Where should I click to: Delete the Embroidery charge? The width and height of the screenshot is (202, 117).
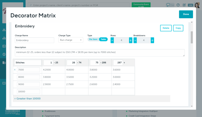coord(166,28)
